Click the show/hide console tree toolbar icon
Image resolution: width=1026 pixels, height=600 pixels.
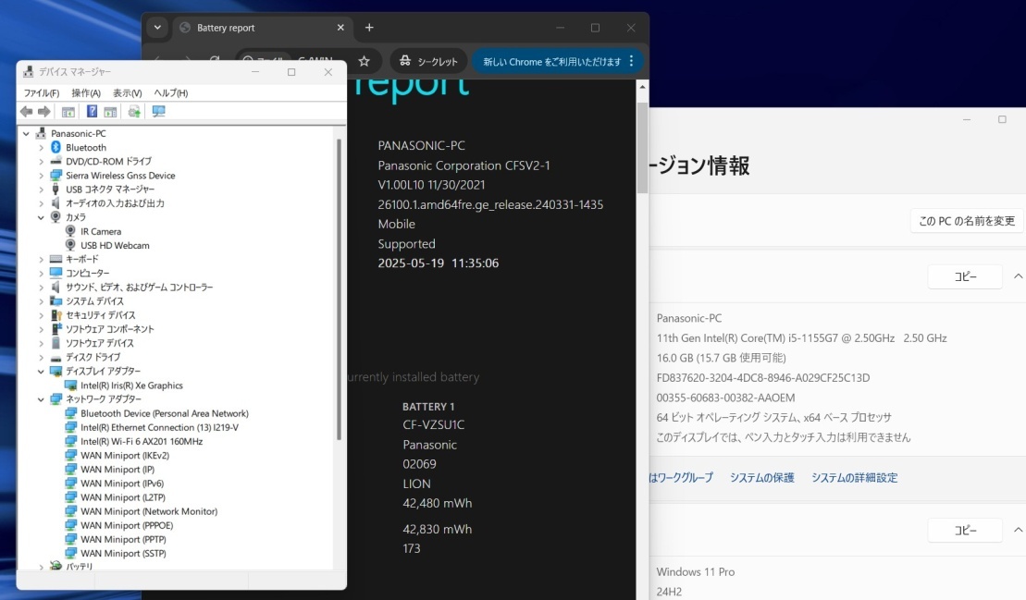(68, 112)
